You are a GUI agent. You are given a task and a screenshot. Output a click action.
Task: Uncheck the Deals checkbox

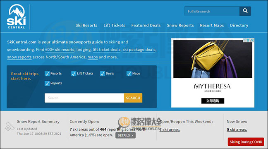pos(103,74)
